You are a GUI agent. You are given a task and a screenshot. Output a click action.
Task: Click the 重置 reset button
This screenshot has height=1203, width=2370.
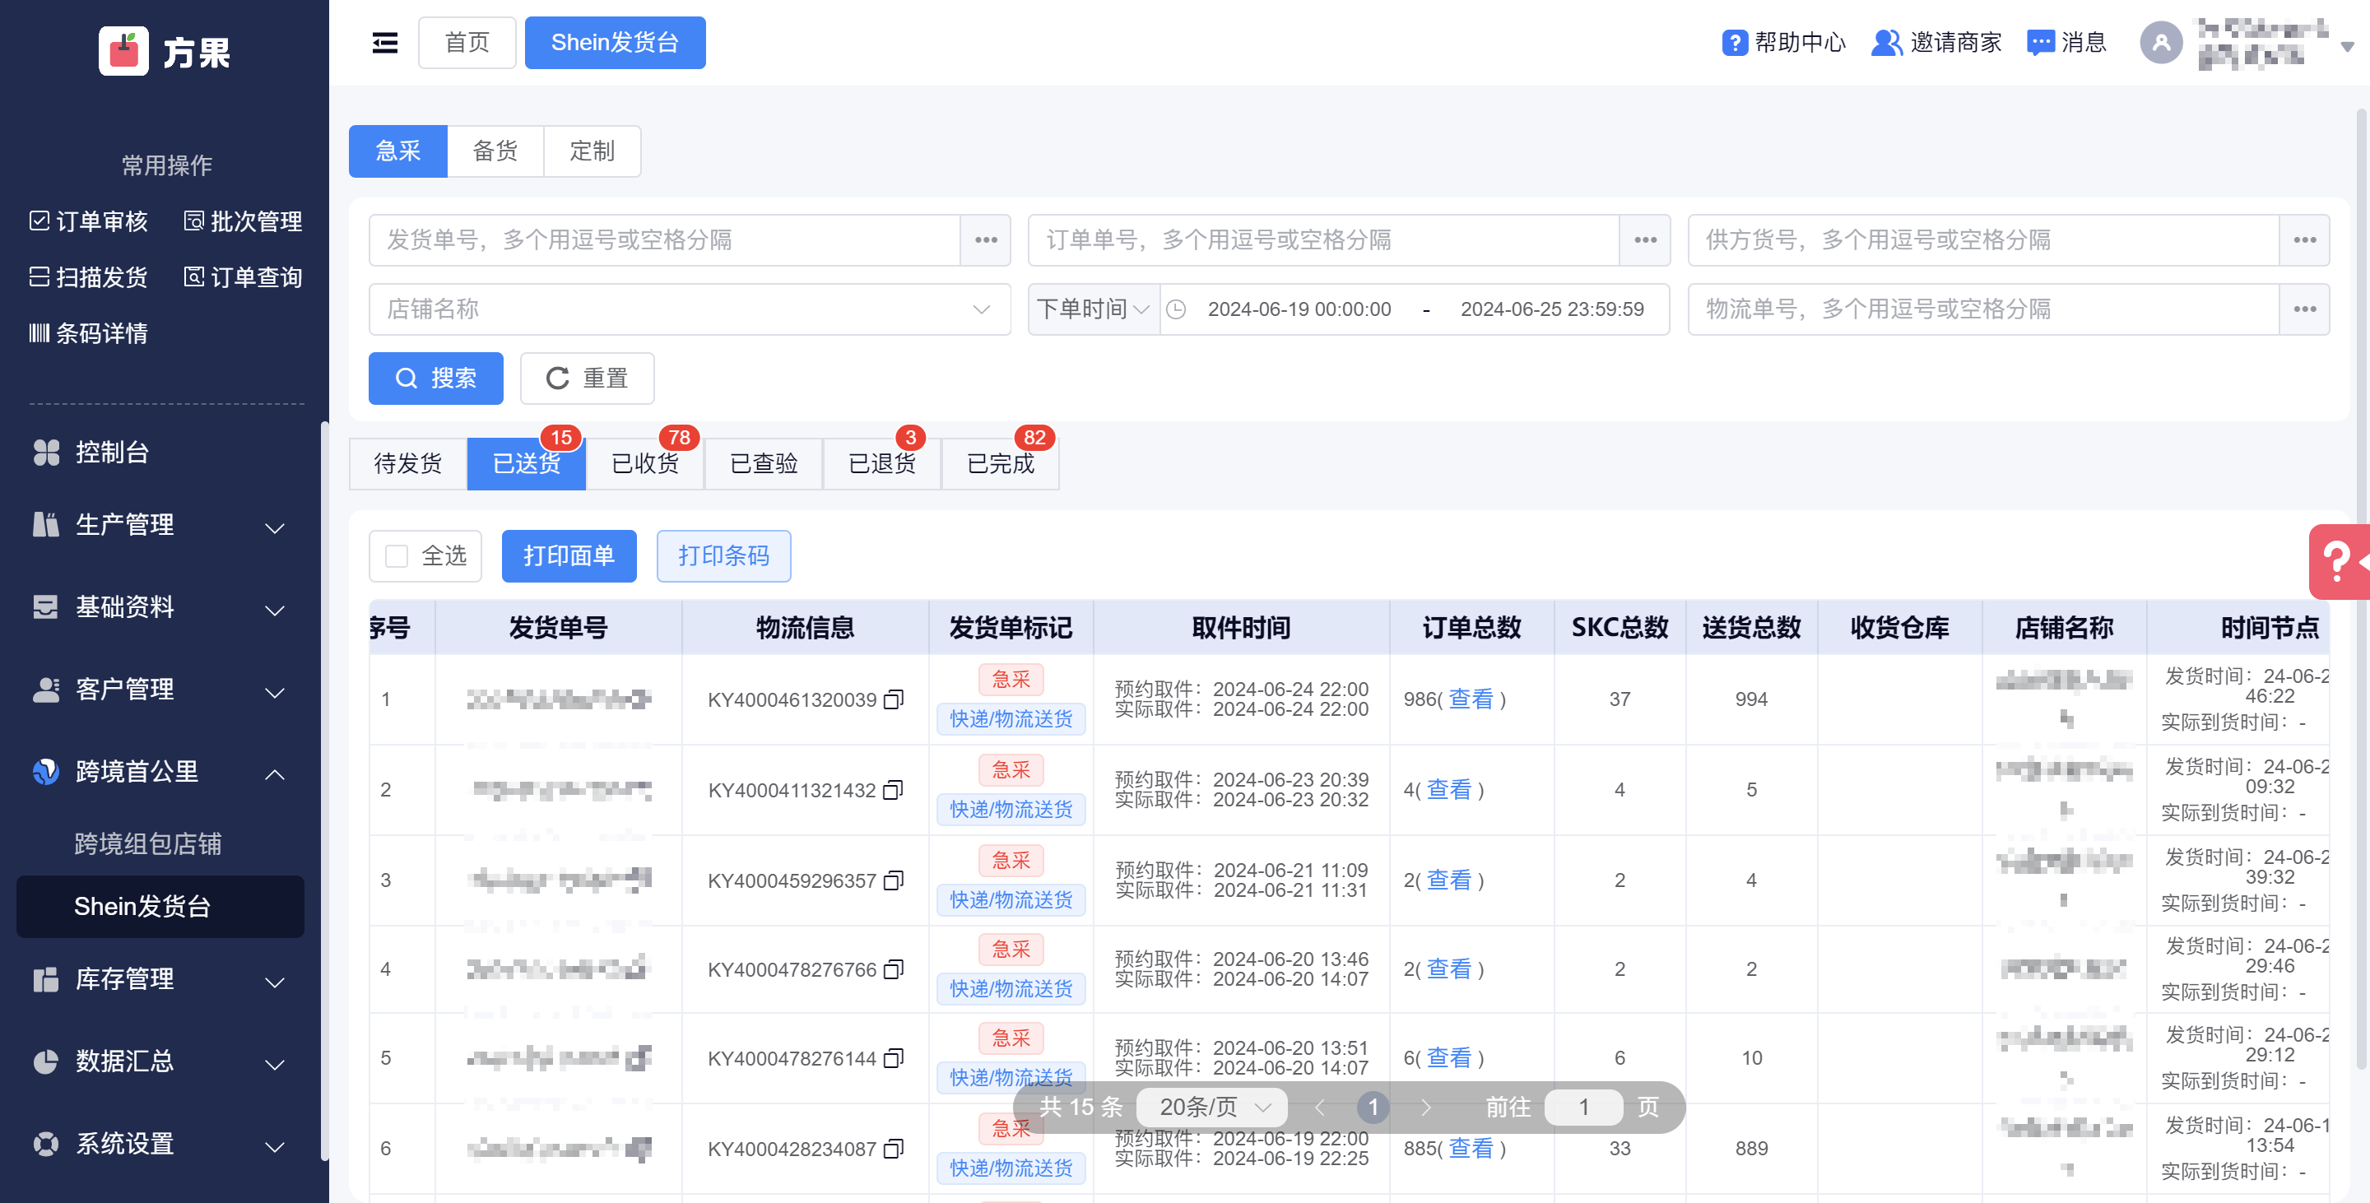[587, 378]
